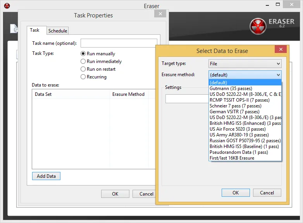
Task: Select the Run manually radio button
Action: pyautogui.click(x=83, y=54)
